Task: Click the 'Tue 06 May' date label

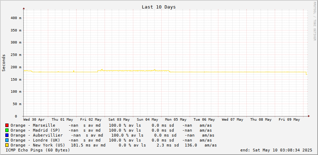Action: point(204,120)
